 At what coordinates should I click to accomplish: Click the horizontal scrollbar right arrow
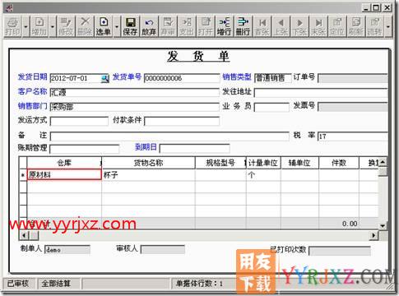tap(373, 235)
